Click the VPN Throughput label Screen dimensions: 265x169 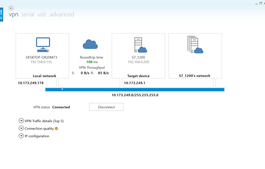tap(92, 67)
